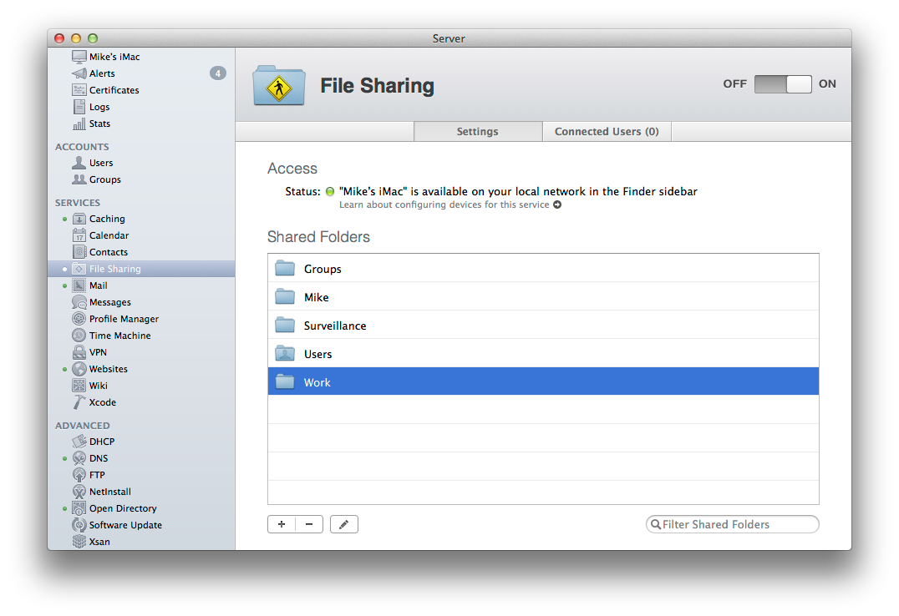Toggle the File Sharing ON/OFF switch
The image size is (899, 616).
click(x=783, y=83)
